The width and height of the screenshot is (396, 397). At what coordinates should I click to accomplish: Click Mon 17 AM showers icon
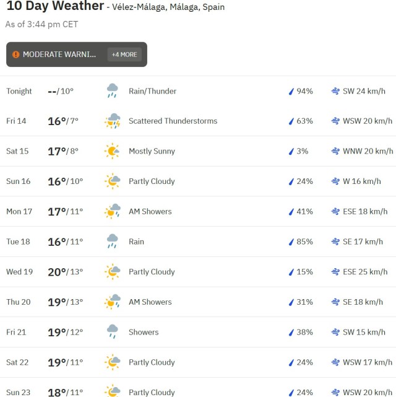[x=112, y=211]
